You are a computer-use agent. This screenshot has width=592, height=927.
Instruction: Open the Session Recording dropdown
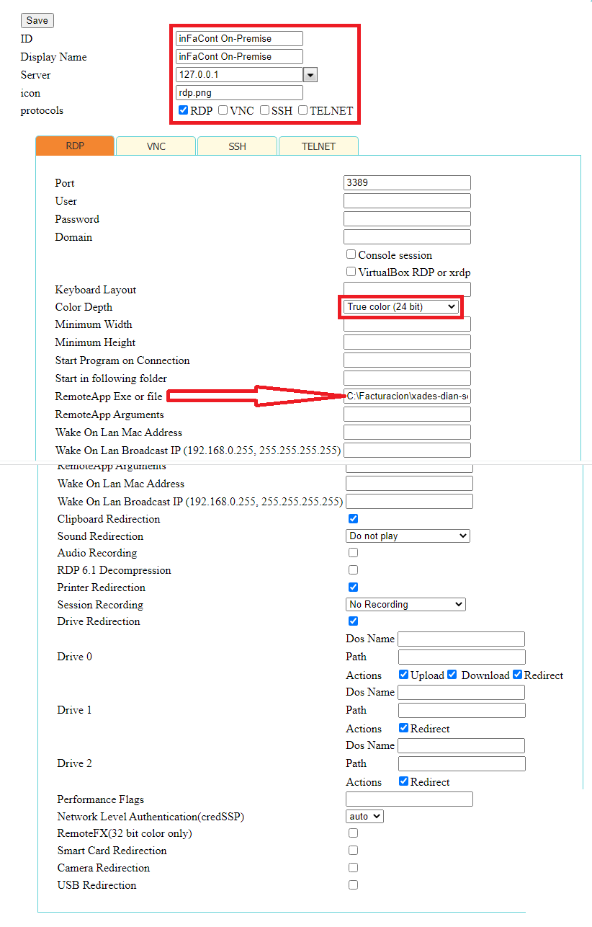click(405, 605)
